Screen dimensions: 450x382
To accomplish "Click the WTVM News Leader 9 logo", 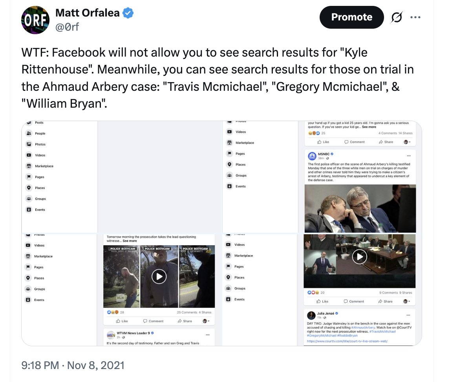I will [x=111, y=335].
